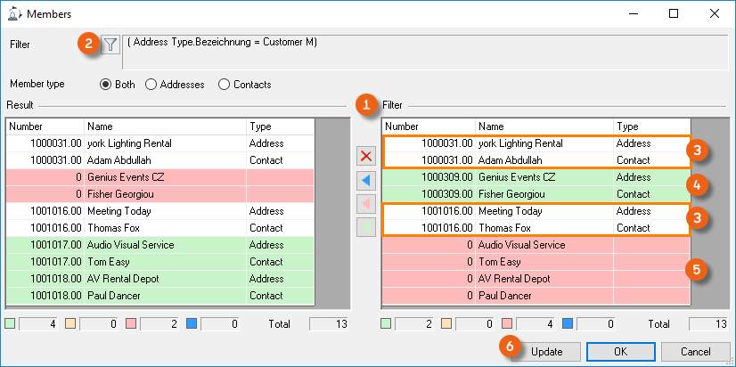The height and width of the screenshot is (367, 736).
Task: Select the Addresses radio button
Action: click(151, 85)
